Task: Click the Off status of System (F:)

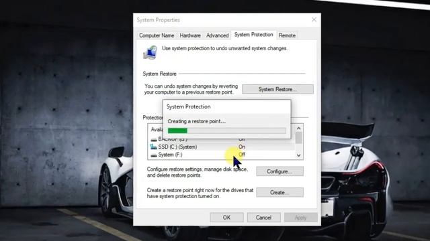Action: 242,155
